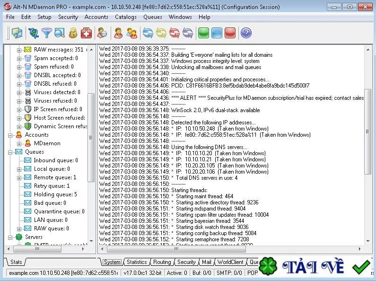Viewport: 376px width, 281px height.
Task: Collapse the Accounts tree node
Action: tap(10, 135)
